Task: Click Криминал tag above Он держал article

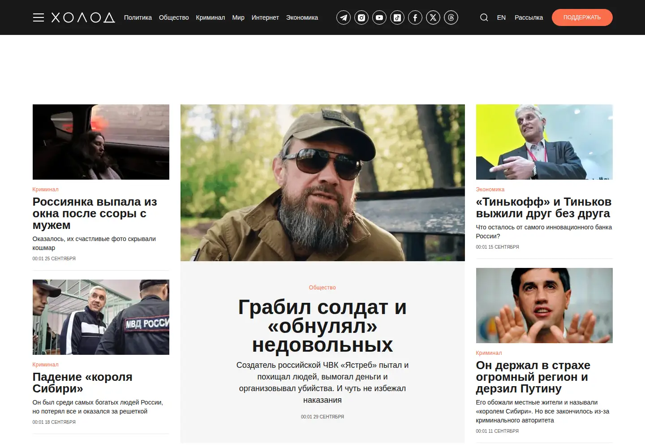Action: coord(489,353)
